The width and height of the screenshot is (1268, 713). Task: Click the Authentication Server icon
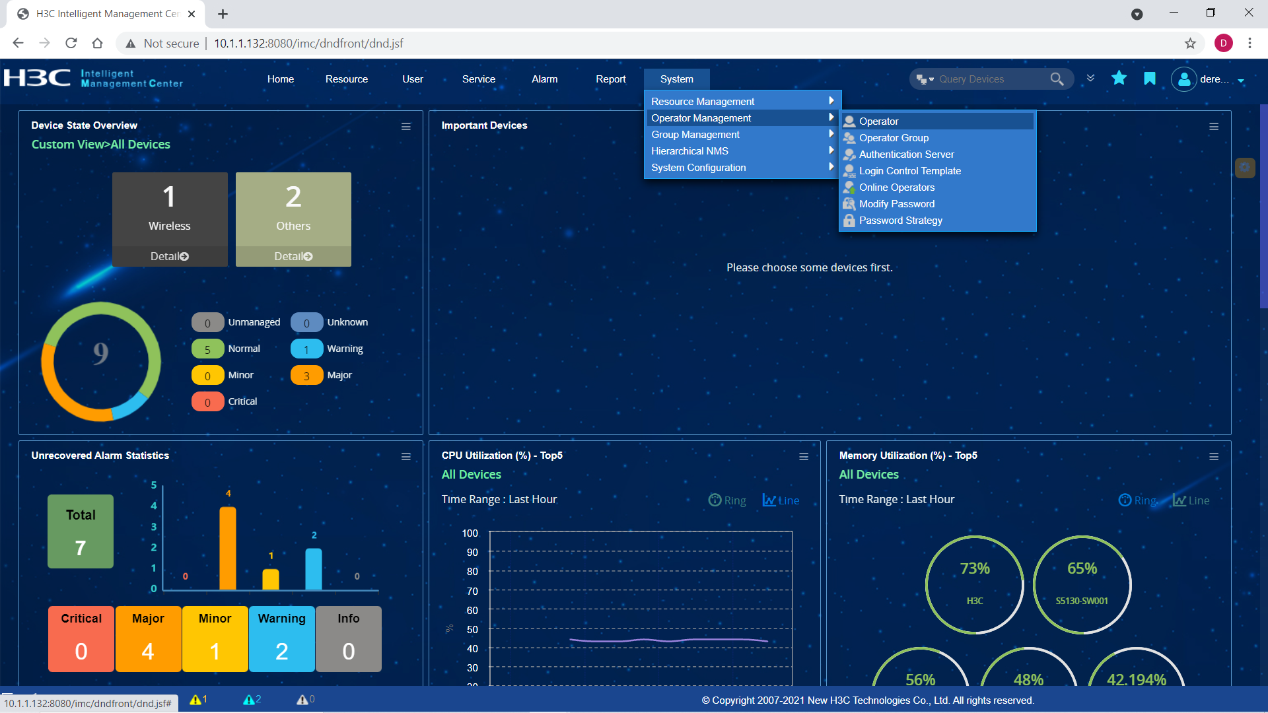849,154
